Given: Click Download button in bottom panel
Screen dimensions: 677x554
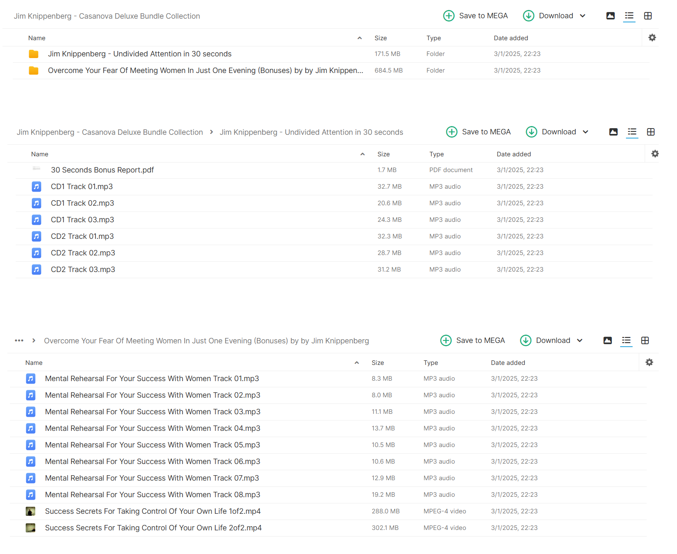Looking at the screenshot, I should [x=545, y=340].
